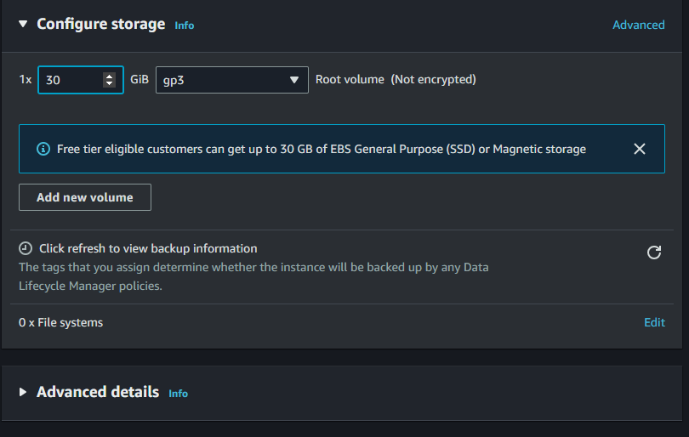The width and height of the screenshot is (689, 437).
Task: Click the 'GiB' unit label
Action: (140, 80)
